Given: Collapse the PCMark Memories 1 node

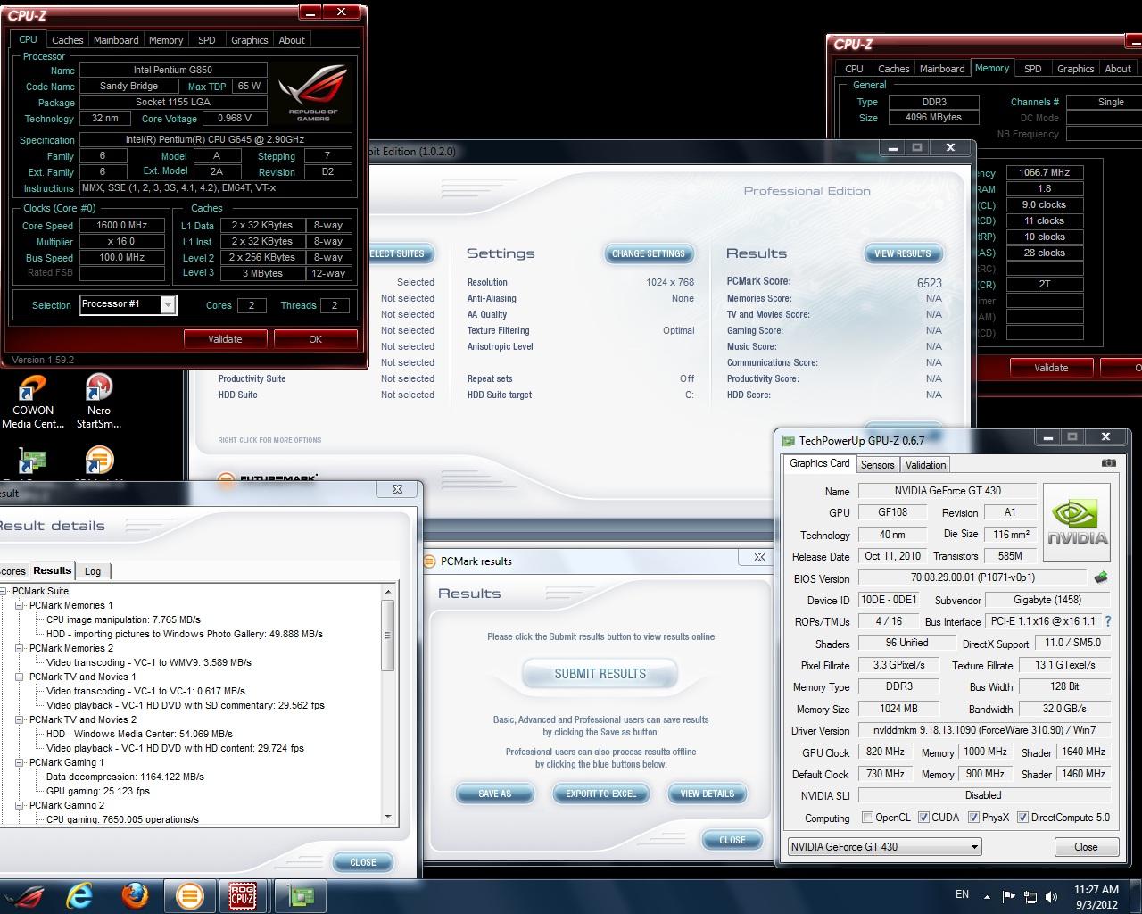Looking at the screenshot, I should [20, 605].
